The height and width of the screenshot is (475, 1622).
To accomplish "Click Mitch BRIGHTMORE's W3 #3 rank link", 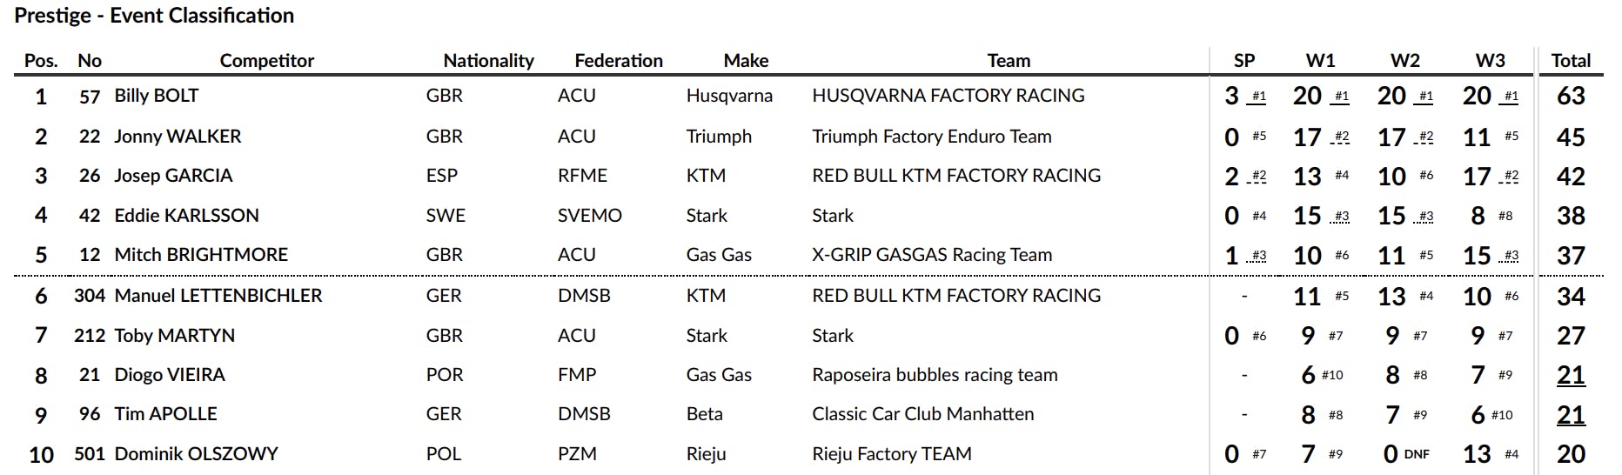I will (x=1511, y=256).
